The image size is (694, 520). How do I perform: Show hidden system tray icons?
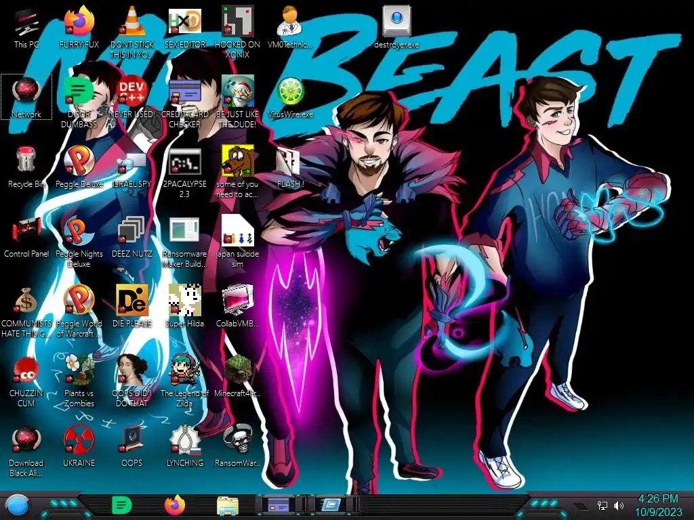[581, 506]
